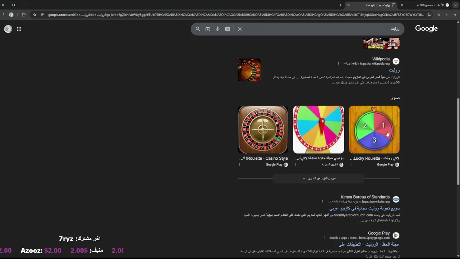Viewport: 460px width, 259px height.
Task: Open Chrome profile avatar in toolbar
Action: (x=11, y=15)
